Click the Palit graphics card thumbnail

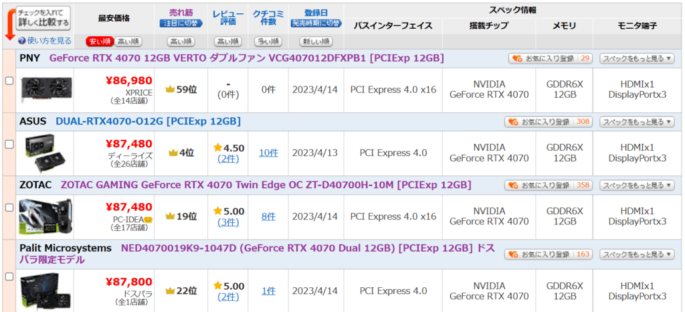46,291
